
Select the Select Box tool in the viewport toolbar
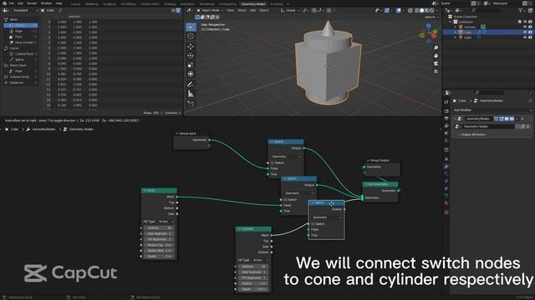coord(191,27)
